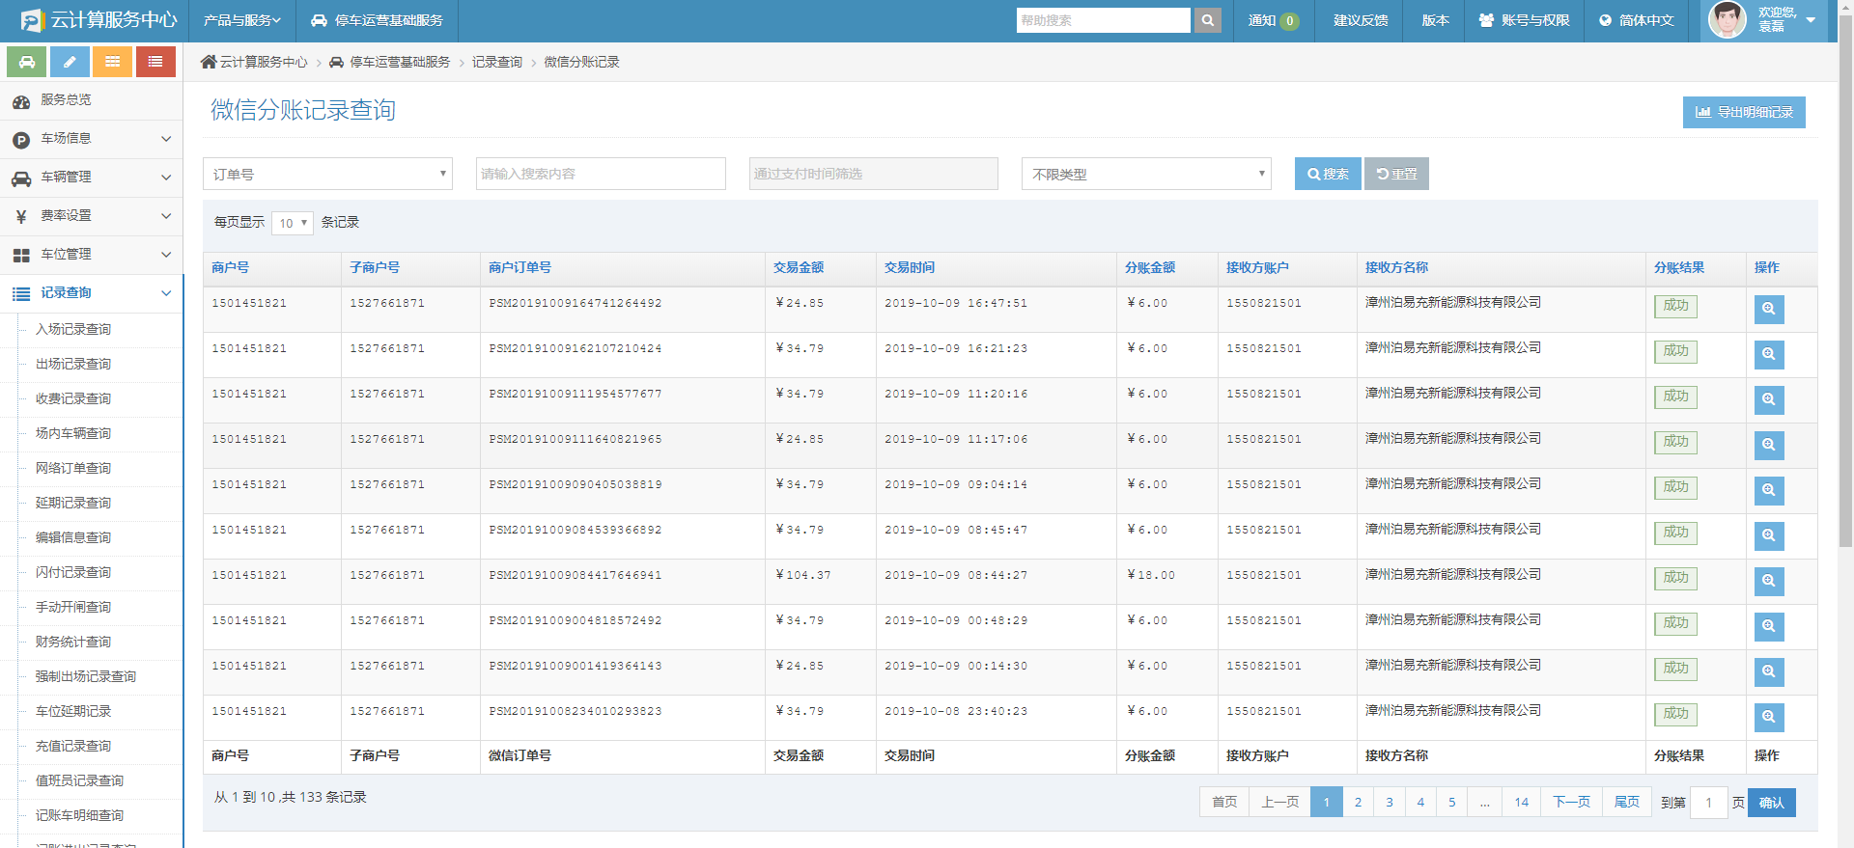
Task: Click the pay time filter field
Action: click(873, 174)
